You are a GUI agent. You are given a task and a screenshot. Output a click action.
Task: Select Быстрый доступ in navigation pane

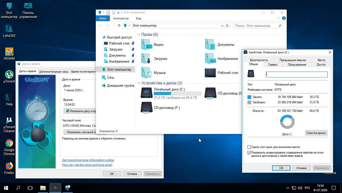[119, 37]
